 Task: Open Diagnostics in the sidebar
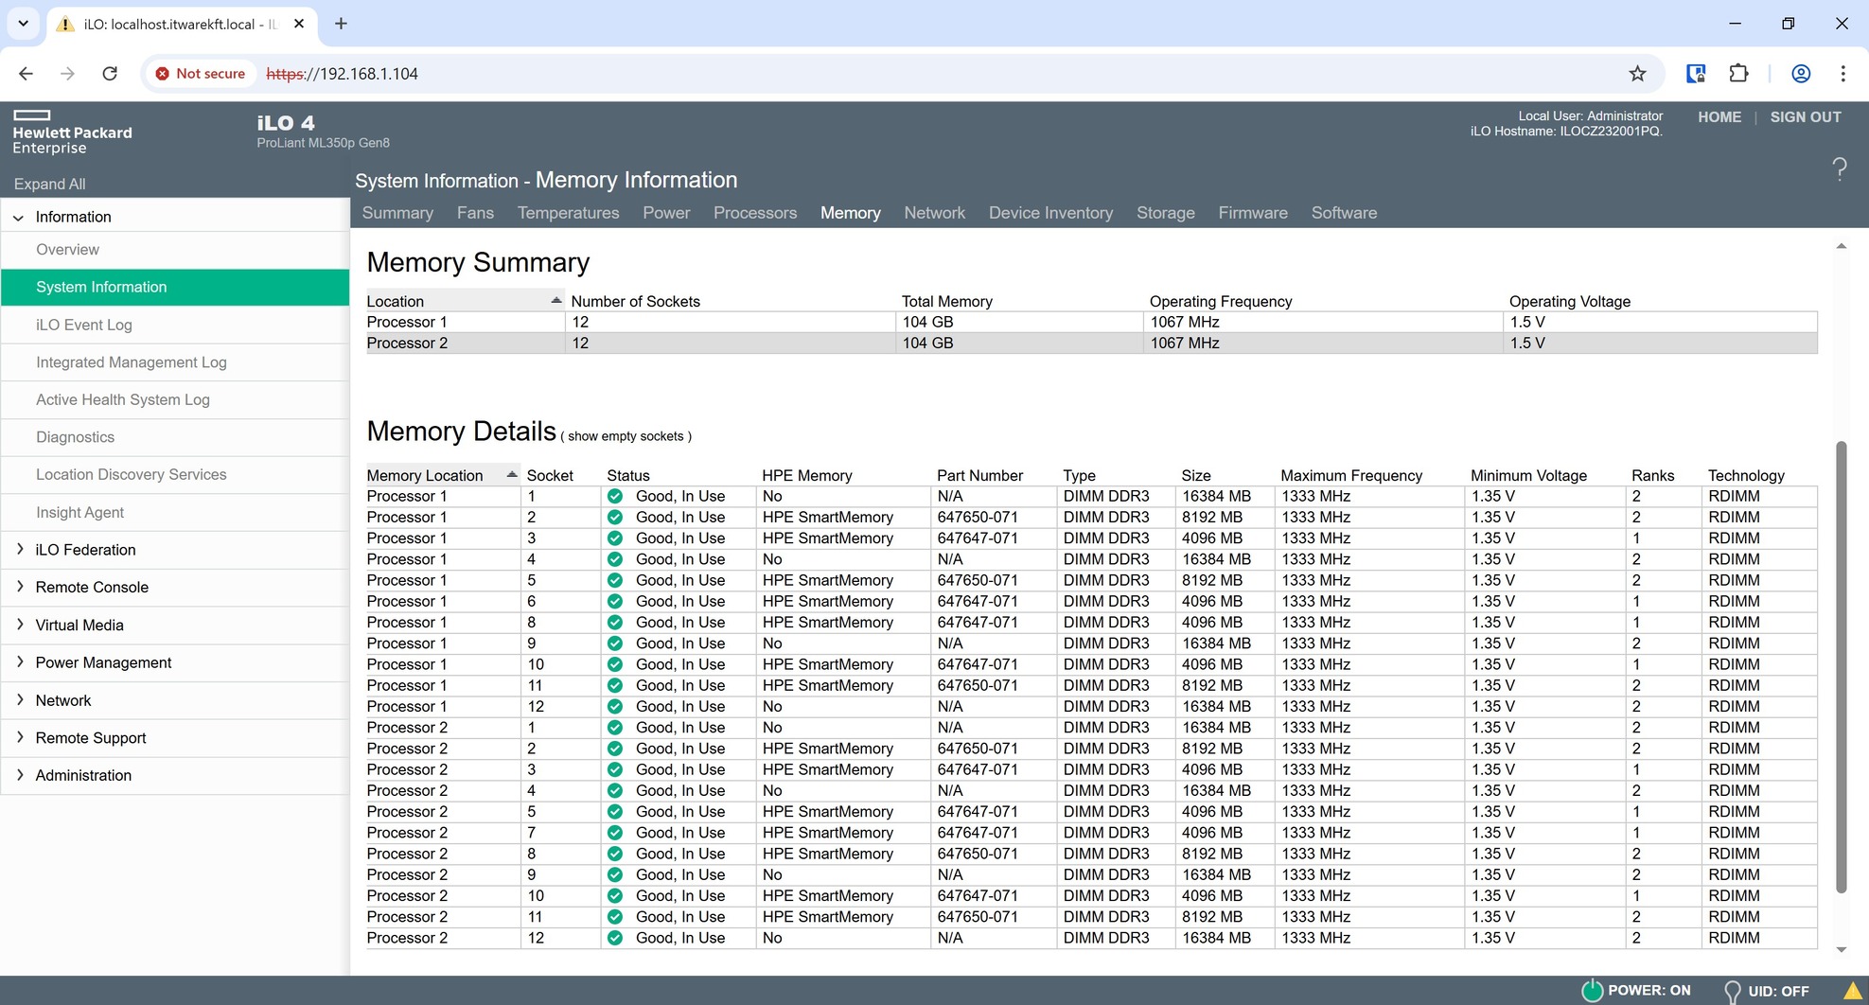(175, 437)
